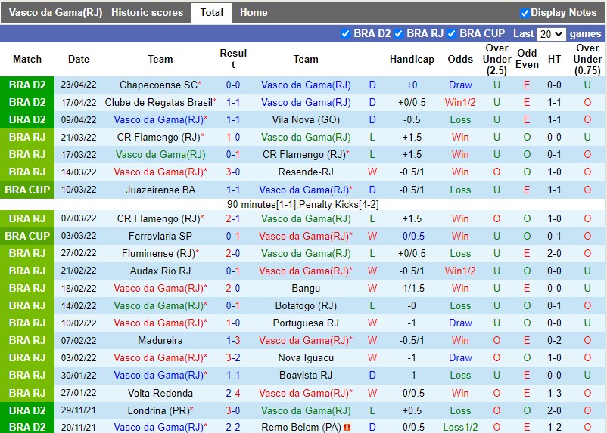Image resolution: width=607 pixels, height=433 pixels.
Task: Select the Match column header
Action: click(x=27, y=59)
